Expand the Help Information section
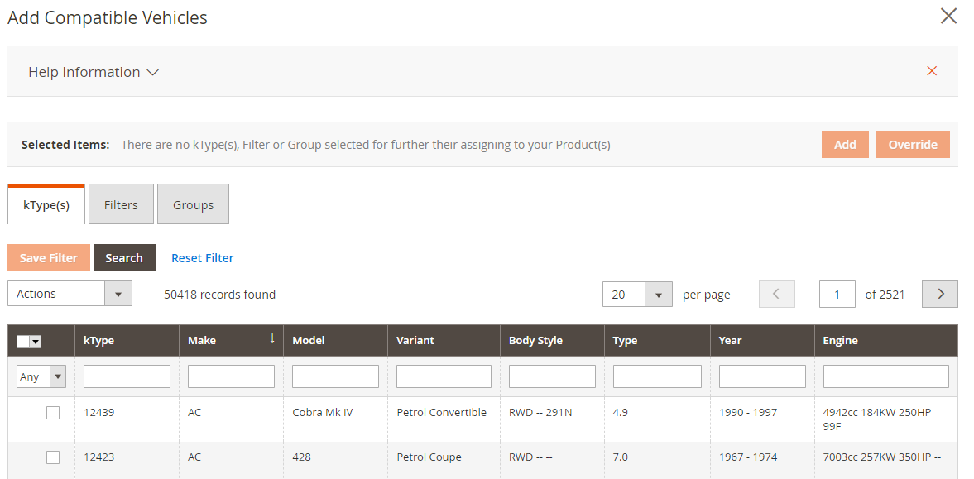Viewport: 974px width, 479px height. click(93, 72)
